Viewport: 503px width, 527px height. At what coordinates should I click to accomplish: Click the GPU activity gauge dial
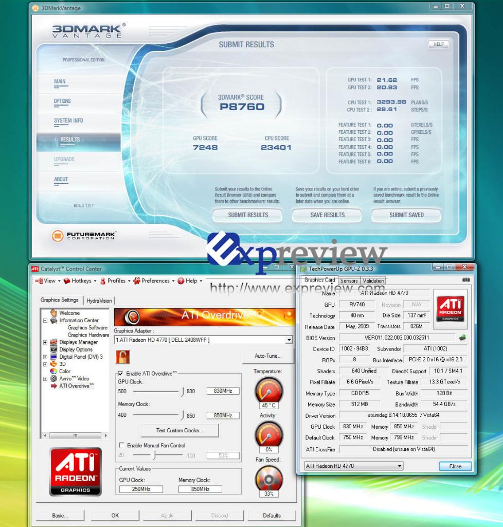click(x=268, y=434)
